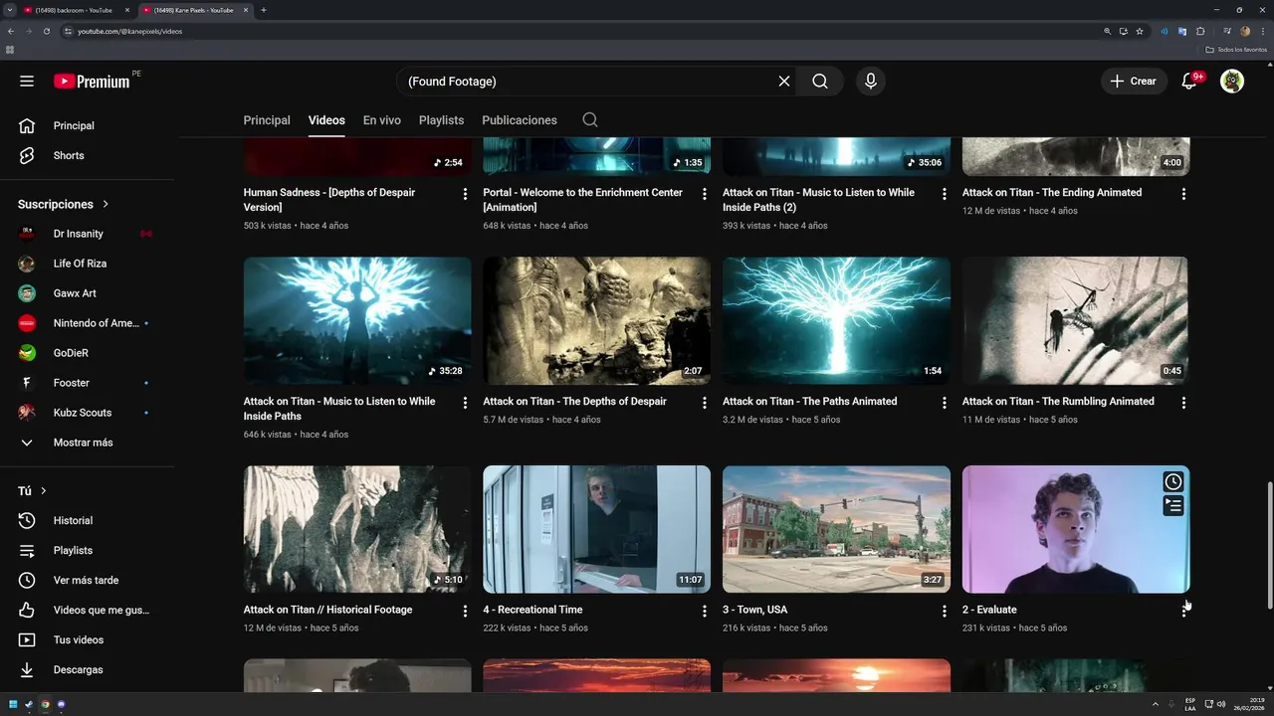Switch to the 'backroom - YouTube' browser tab
The height and width of the screenshot is (716, 1274).
[77, 10]
